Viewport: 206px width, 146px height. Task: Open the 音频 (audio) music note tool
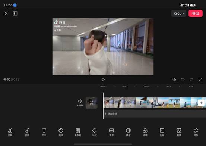[x=27, y=132]
